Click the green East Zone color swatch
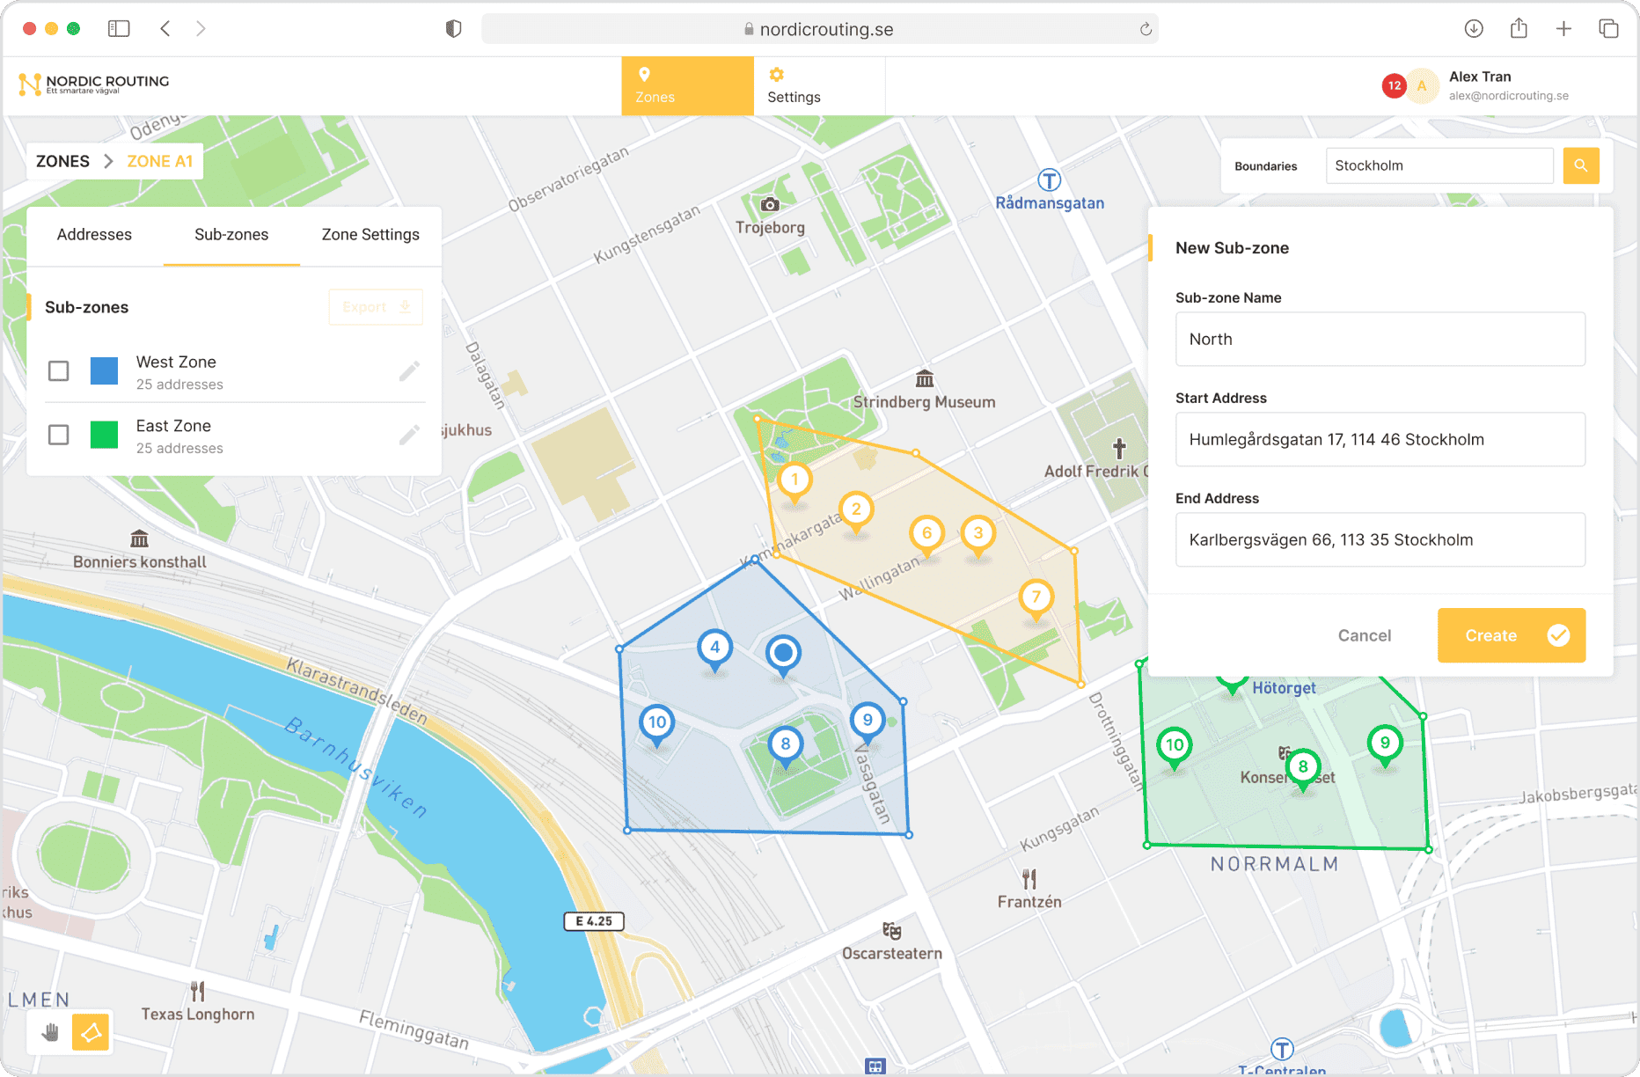The height and width of the screenshot is (1077, 1640). click(x=105, y=435)
